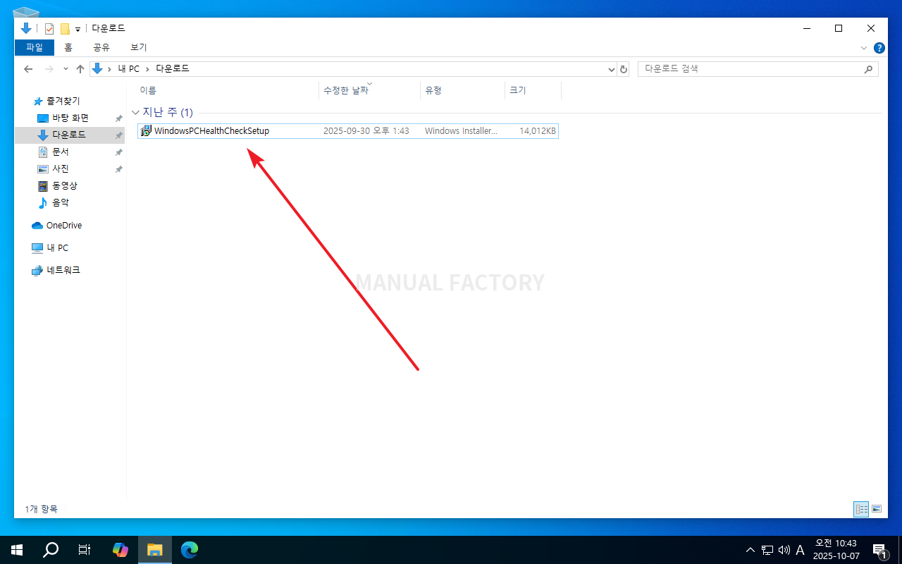Open the recent locations dropdown arrow
The image size is (902, 564).
click(x=66, y=69)
